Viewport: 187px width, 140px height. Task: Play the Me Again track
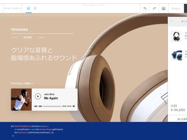click(38, 96)
